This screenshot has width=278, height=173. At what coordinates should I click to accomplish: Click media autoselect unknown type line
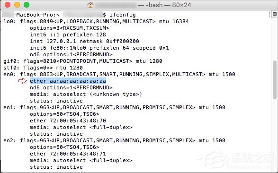point(86,94)
